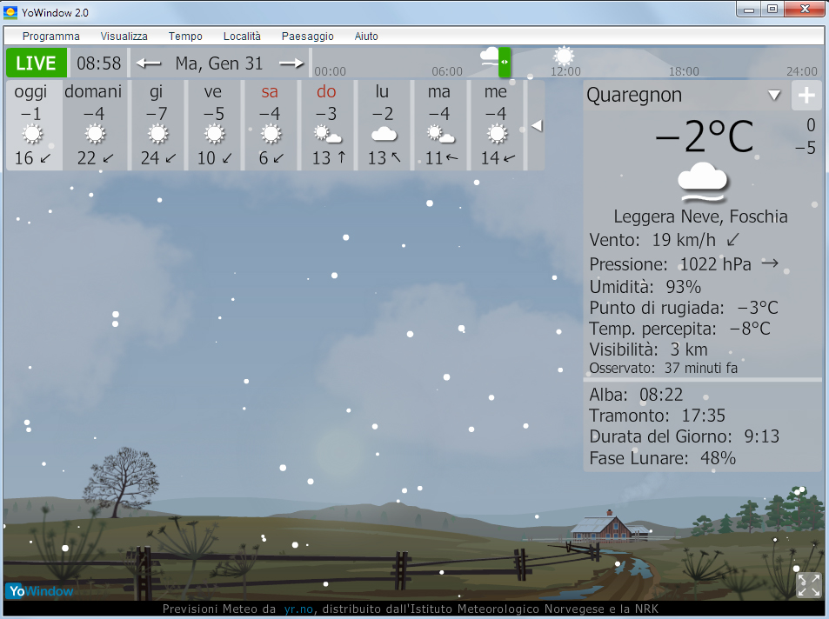The width and height of the screenshot is (829, 619).
Task: Open the Località menu
Action: point(242,37)
